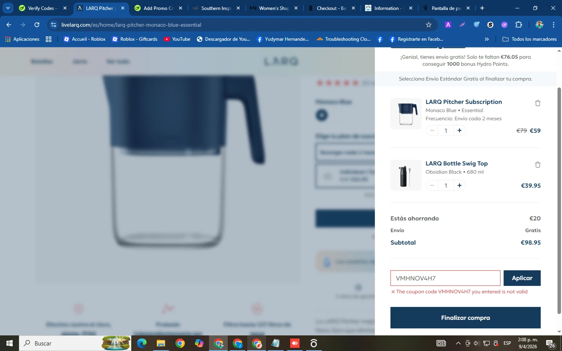Decrease LARQ Bottle Swig Top quantity
562x351 pixels.
(x=432, y=186)
